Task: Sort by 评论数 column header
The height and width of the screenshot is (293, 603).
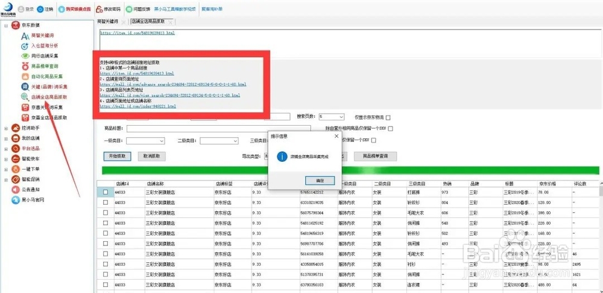Action: coord(579,184)
